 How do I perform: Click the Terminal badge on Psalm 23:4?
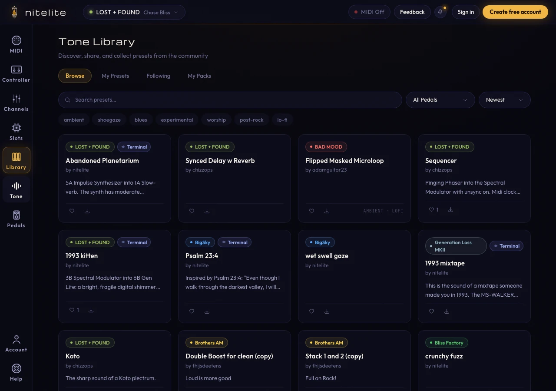235,242
